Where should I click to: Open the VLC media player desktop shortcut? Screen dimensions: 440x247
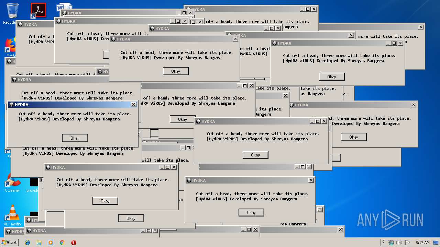pyautogui.click(x=12, y=215)
